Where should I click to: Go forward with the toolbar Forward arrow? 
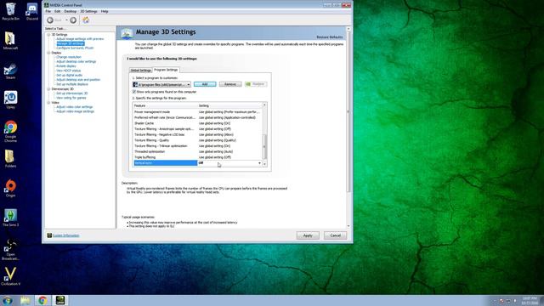pos(73,20)
